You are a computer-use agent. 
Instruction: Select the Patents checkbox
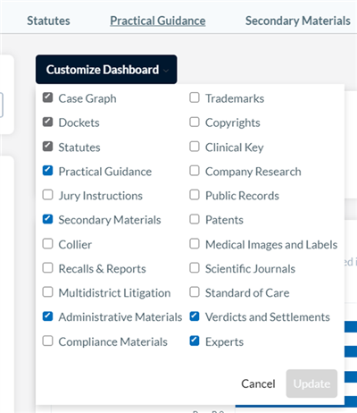(195, 219)
